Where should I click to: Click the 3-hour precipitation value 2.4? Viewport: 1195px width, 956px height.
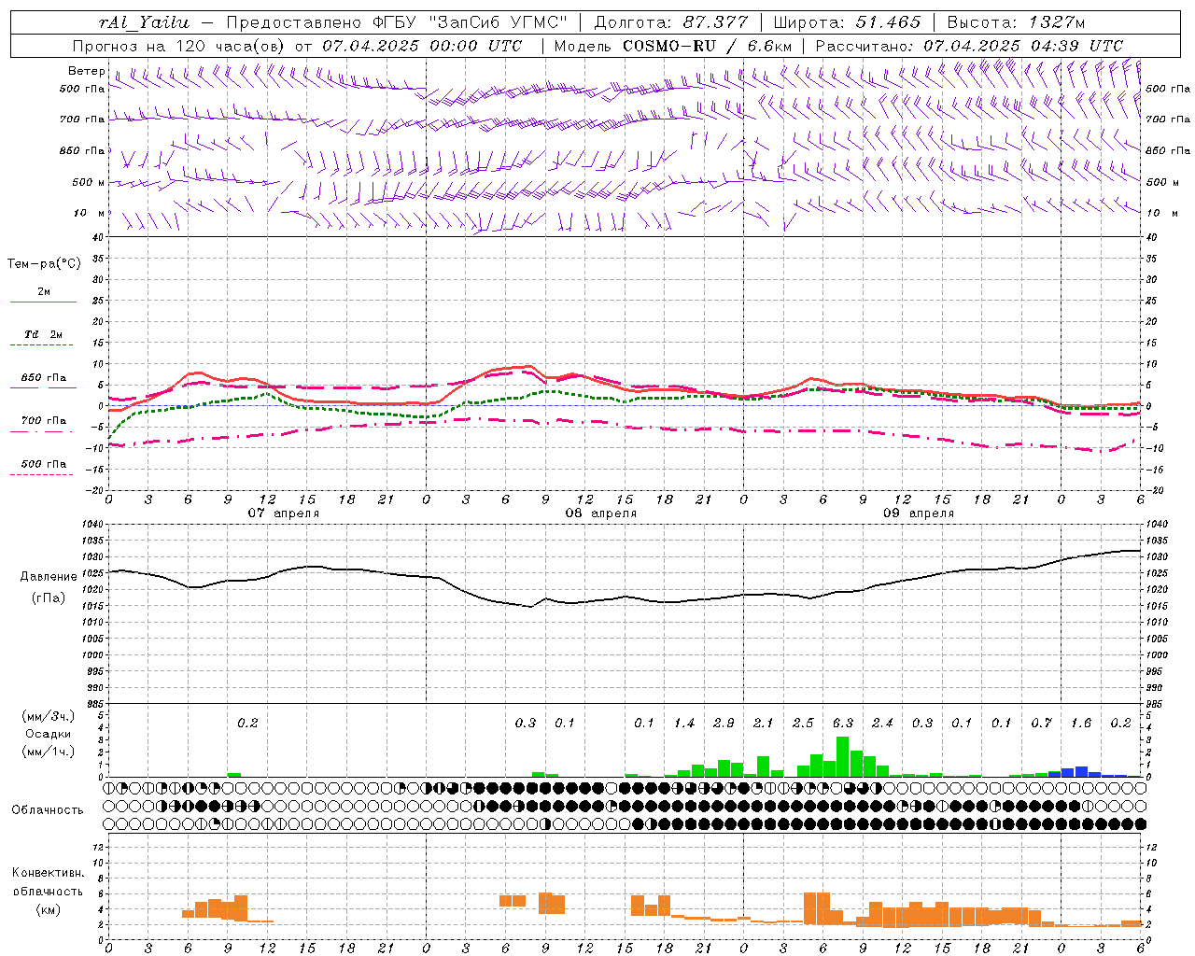click(x=882, y=724)
